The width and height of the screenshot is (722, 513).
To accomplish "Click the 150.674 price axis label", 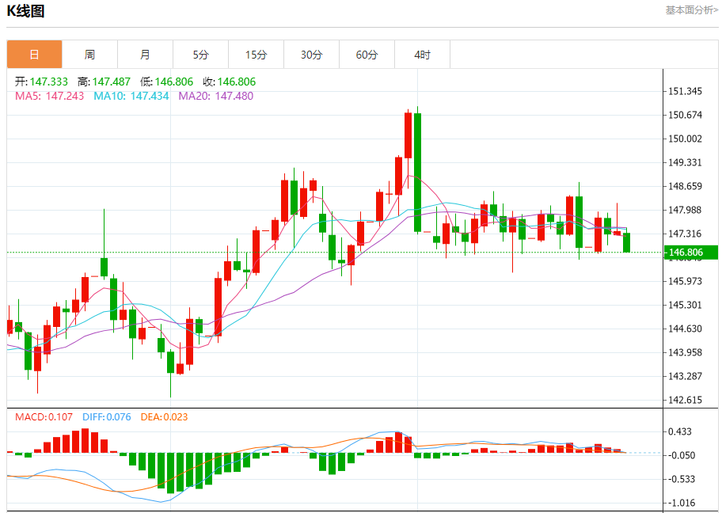I will (685, 115).
